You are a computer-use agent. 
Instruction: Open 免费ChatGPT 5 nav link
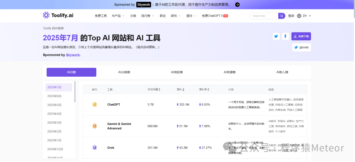click(212, 16)
